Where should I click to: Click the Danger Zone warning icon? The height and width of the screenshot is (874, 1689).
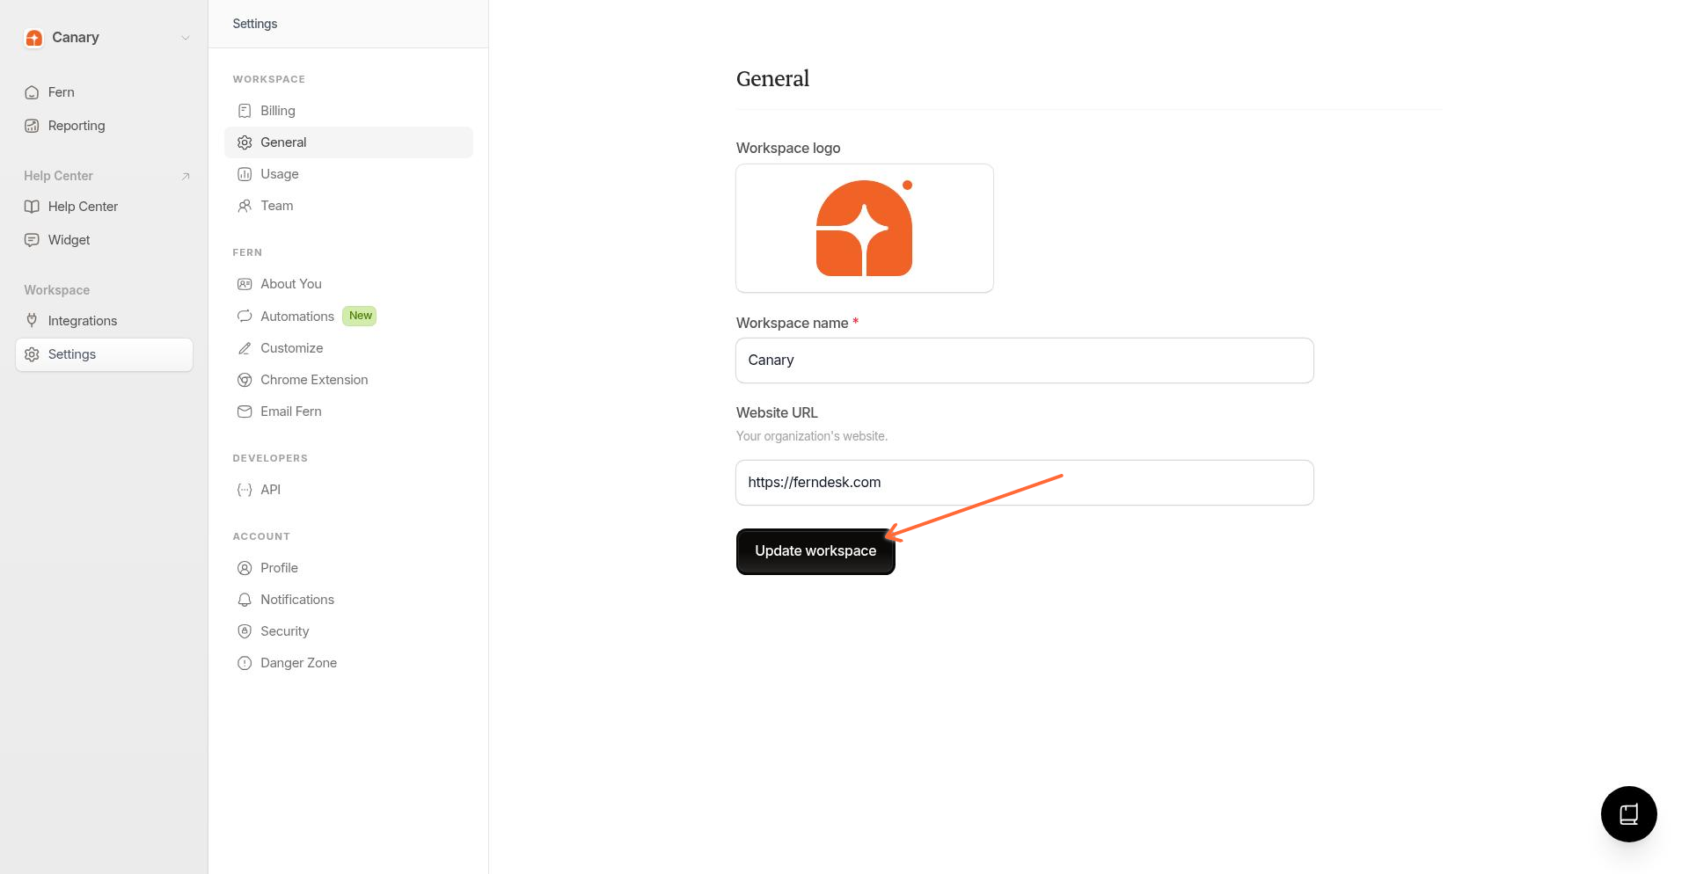click(x=245, y=662)
